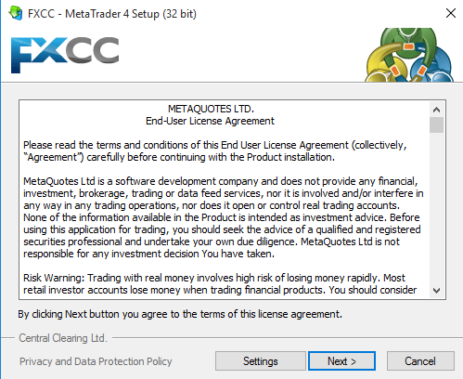Click the End-User License Agreement subtitle

coord(210,121)
